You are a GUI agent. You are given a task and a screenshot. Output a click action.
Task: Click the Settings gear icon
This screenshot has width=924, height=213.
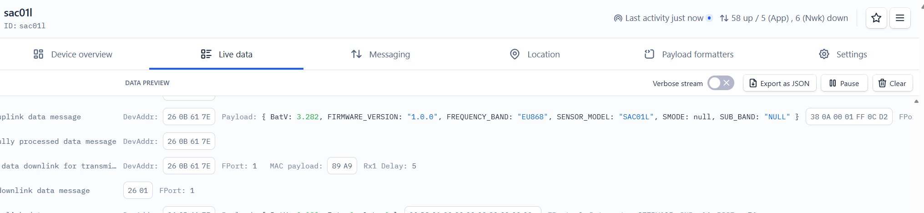824,54
